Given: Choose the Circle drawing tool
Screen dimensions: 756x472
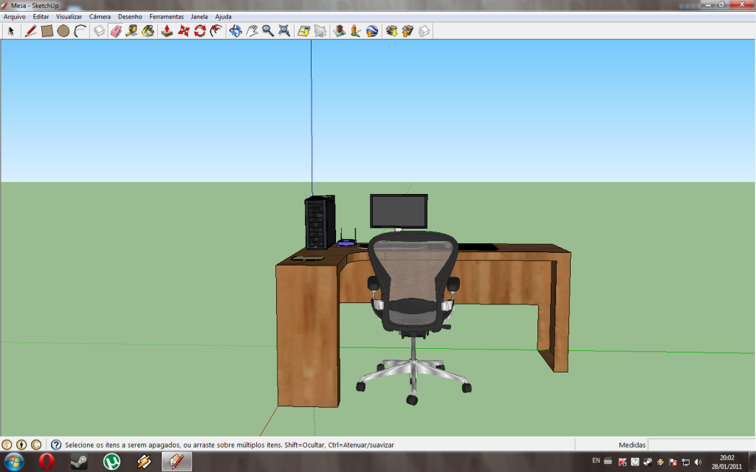Looking at the screenshot, I should (63, 31).
